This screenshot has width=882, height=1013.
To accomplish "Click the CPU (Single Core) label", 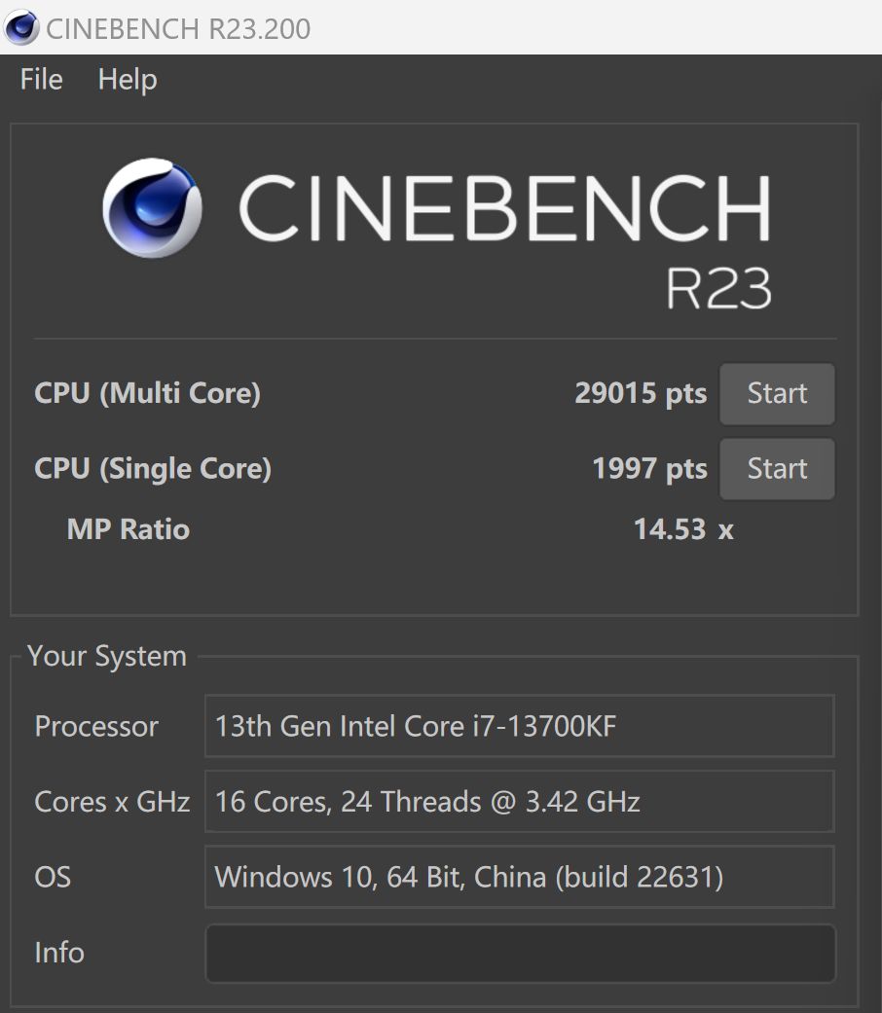I will click(x=153, y=469).
